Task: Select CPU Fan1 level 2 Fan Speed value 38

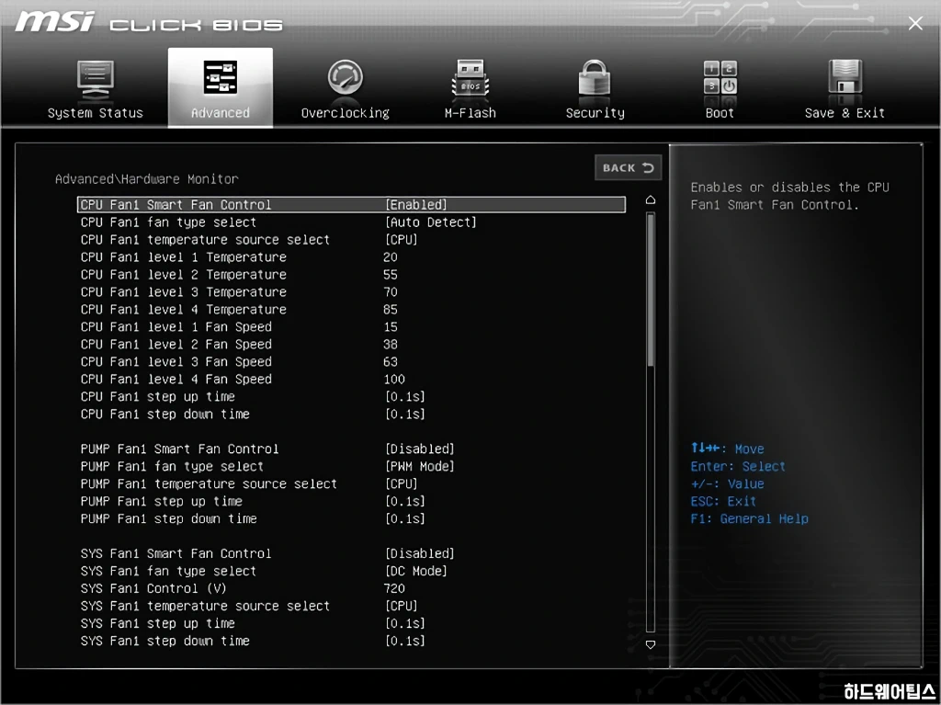Action: (390, 344)
